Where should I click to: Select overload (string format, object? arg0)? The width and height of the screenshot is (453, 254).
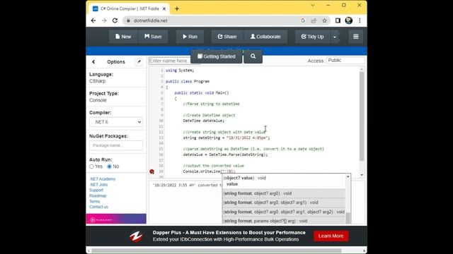pyautogui.click(x=284, y=193)
